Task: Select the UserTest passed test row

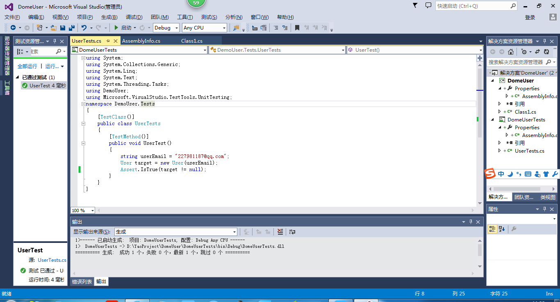Action: (x=44, y=85)
